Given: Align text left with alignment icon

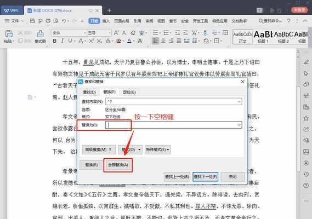Looking at the screenshot, I should tap(155, 41).
